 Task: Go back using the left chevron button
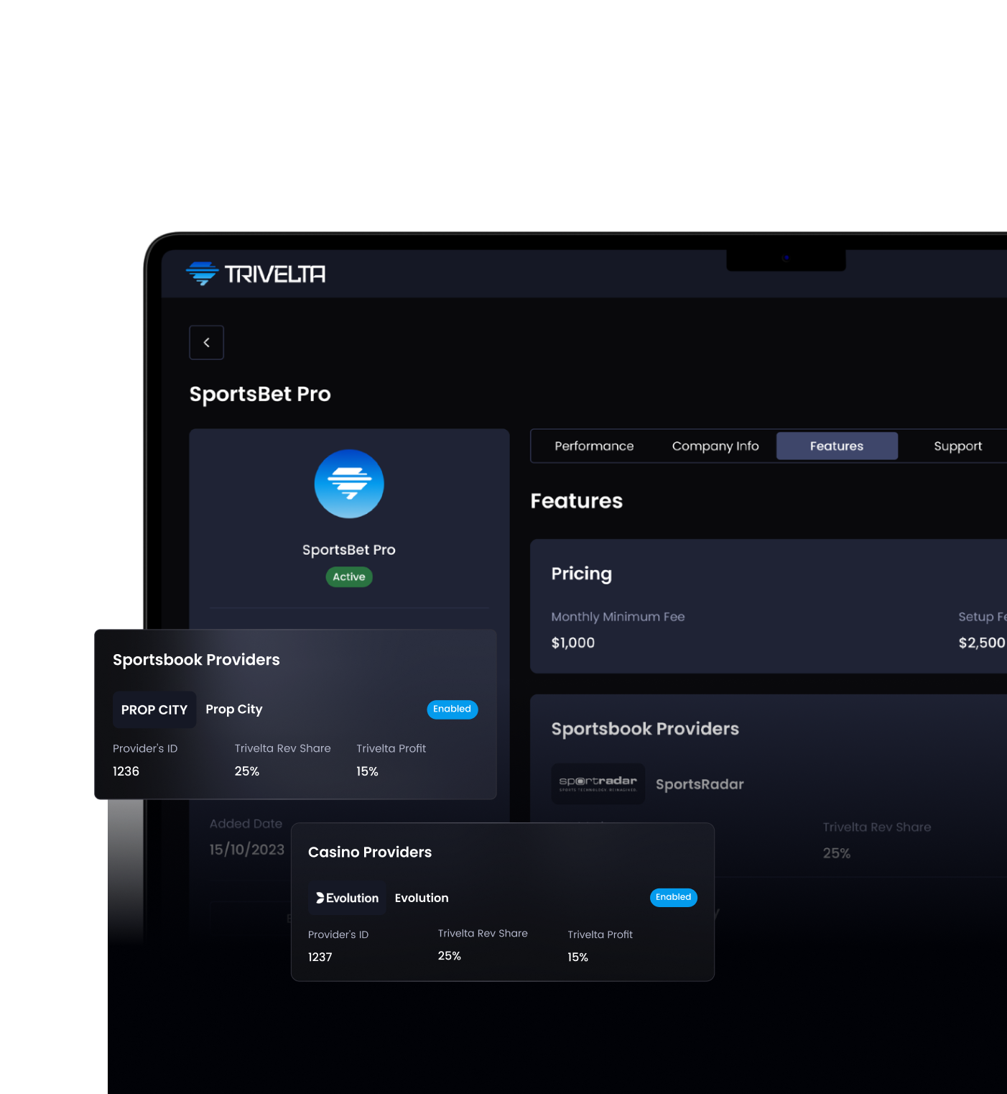[x=206, y=342]
